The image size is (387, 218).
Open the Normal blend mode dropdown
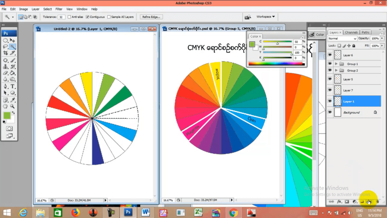tap(342, 39)
